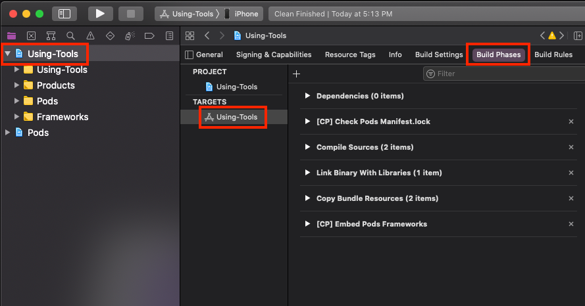Add an editor pane on the right
This screenshot has width=585, height=306.
pyautogui.click(x=578, y=35)
